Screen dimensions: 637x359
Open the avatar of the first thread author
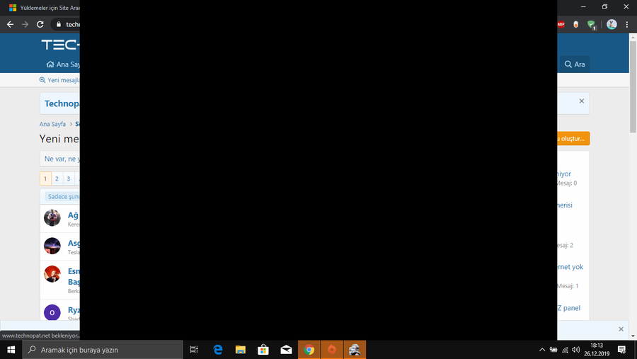click(52, 218)
